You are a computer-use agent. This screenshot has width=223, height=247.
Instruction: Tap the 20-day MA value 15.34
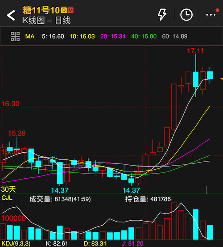[x=113, y=36]
